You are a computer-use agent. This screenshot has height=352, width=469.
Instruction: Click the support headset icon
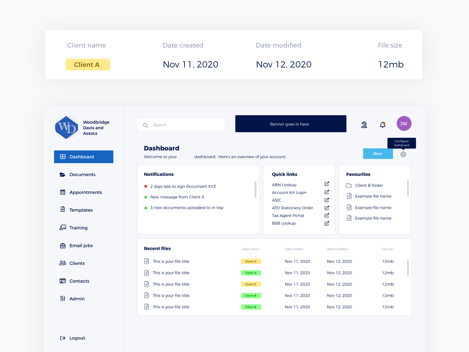(x=364, y=124)
